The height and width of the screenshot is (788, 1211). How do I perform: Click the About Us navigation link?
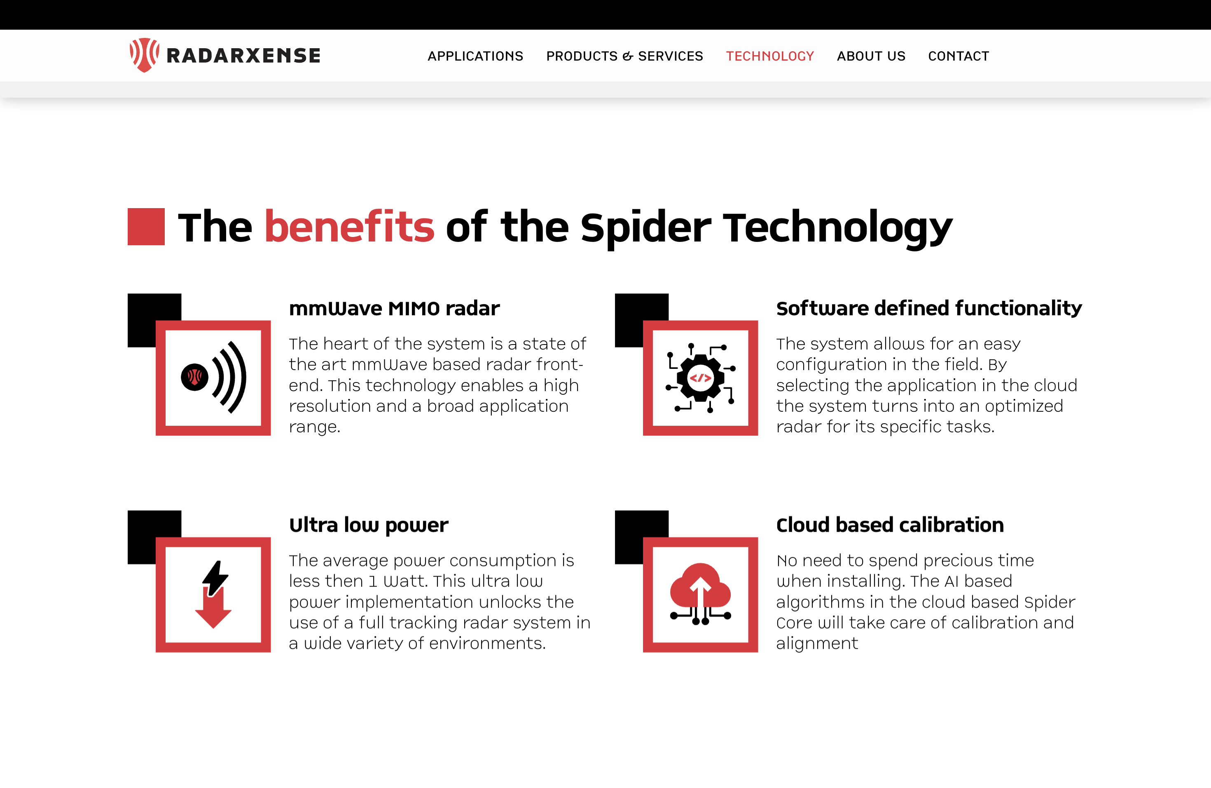coord(871,56)
